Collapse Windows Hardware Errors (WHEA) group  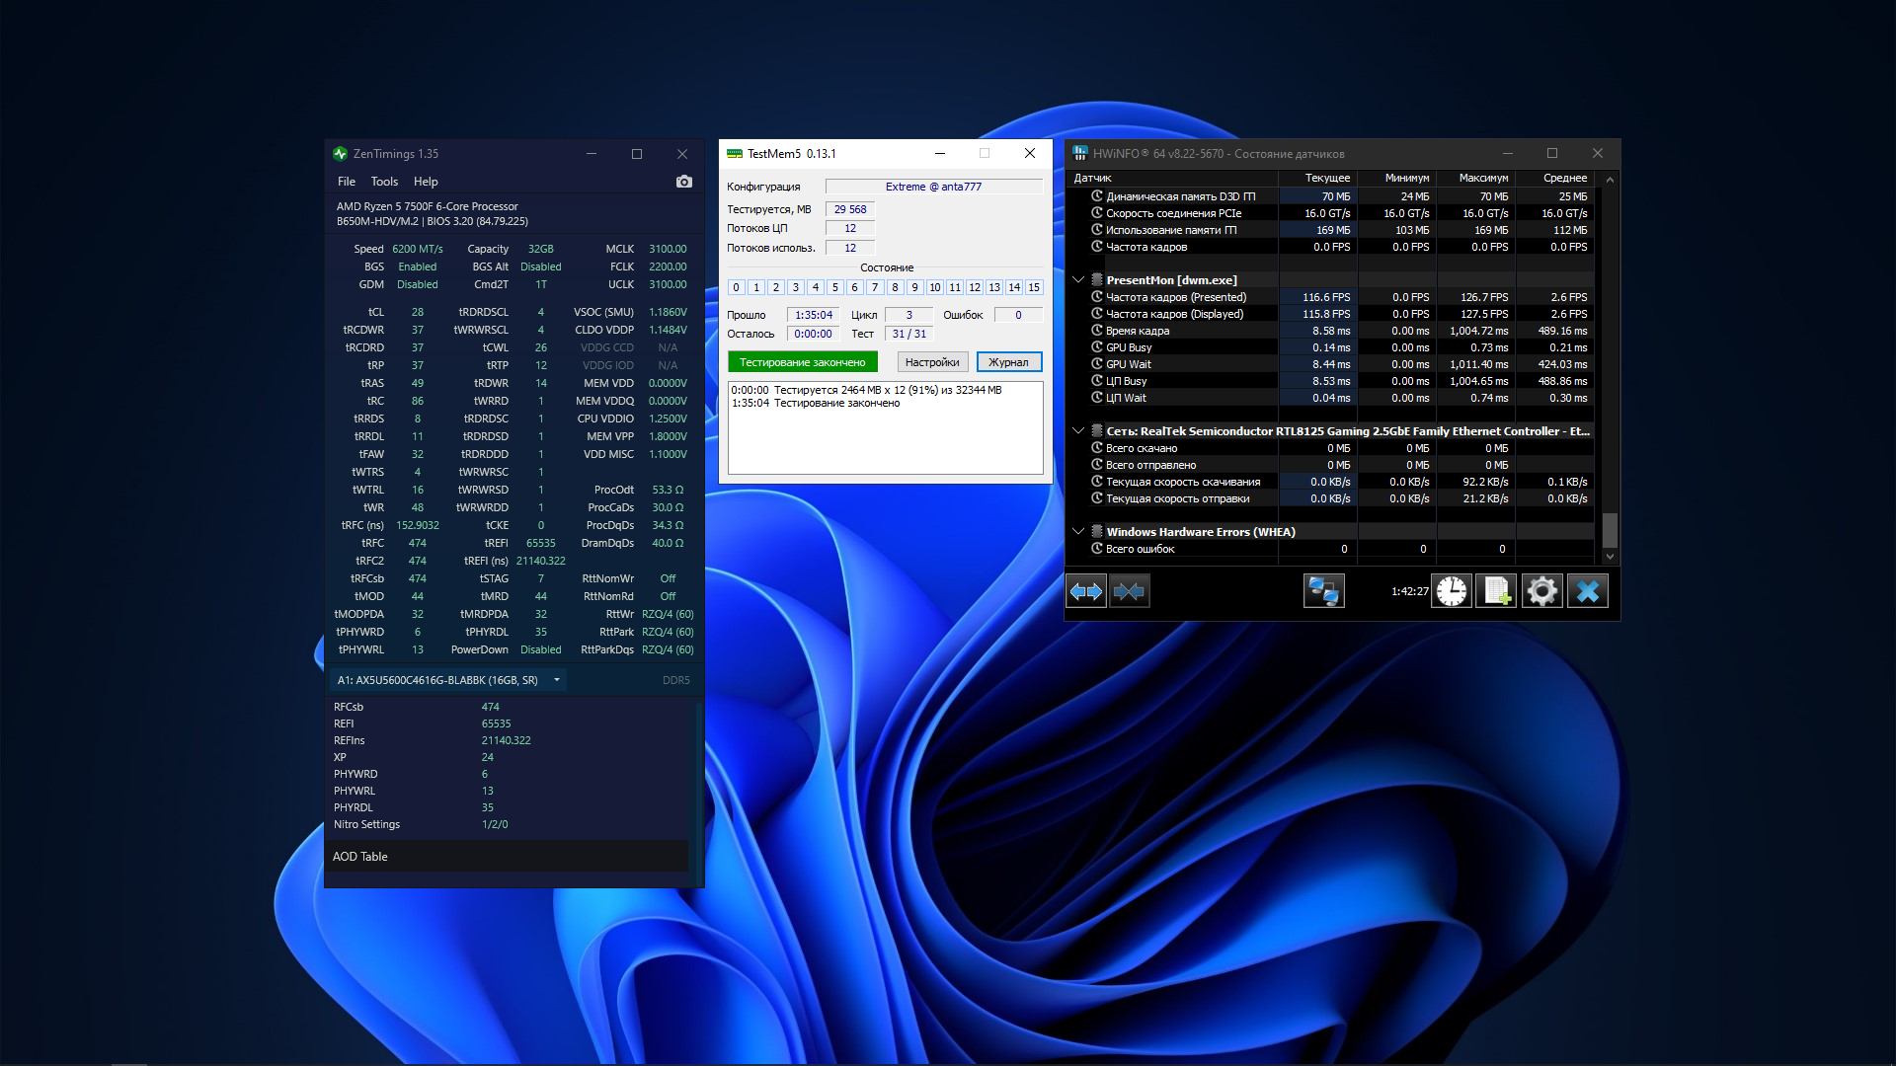coord(1078,532)
